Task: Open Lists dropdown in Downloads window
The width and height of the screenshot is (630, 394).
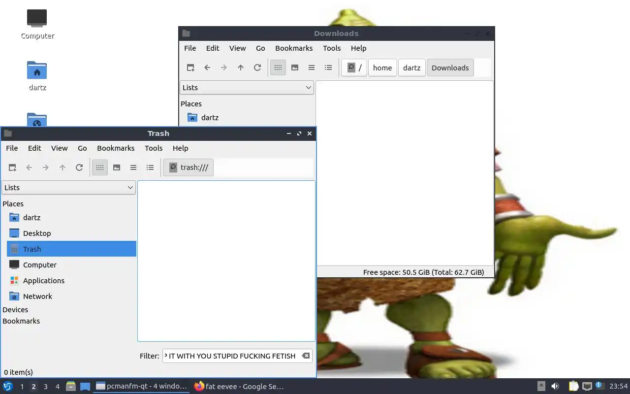Action: click(x=247, y=88)
